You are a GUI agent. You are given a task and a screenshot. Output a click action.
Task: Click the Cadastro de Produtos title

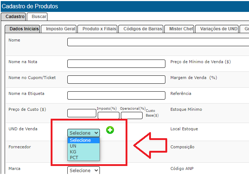[x=30, y=6]
